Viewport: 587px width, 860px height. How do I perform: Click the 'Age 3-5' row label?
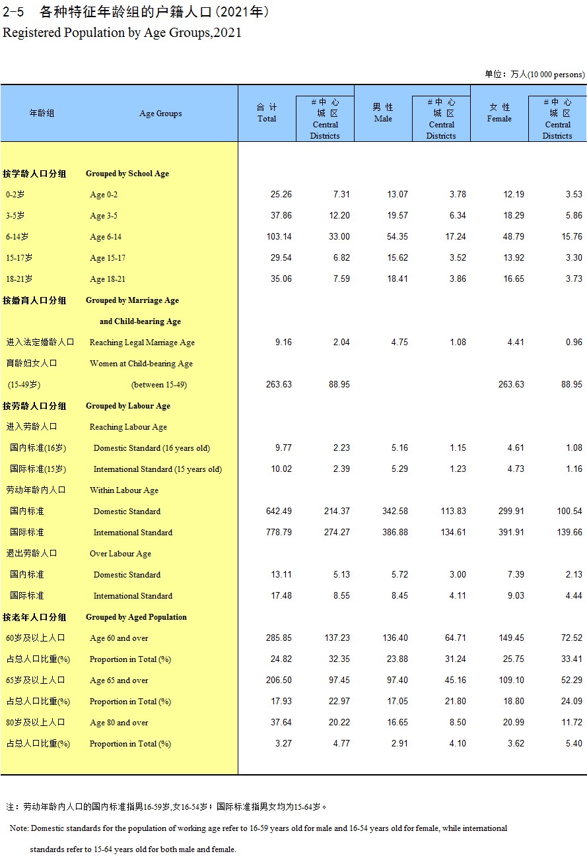point(104,216)
